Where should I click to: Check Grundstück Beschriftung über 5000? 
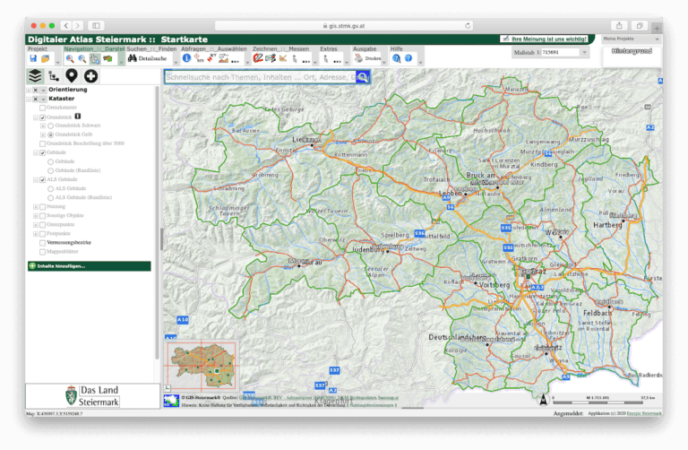[43, 143]
